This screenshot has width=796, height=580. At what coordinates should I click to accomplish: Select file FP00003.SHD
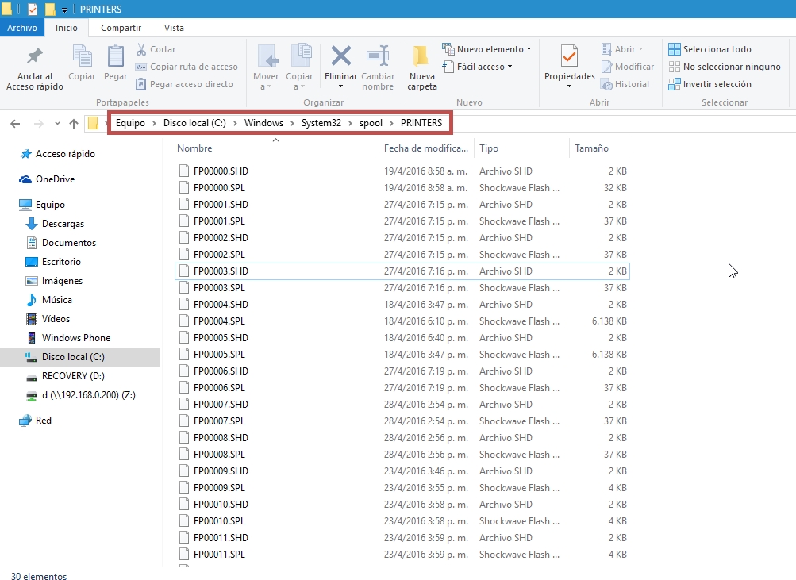(x=402, y=271)
